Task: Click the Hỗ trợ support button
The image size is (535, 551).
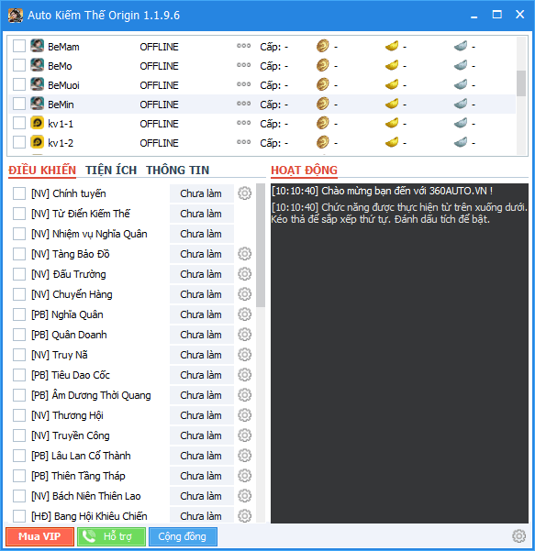Action: pos(111,536)
